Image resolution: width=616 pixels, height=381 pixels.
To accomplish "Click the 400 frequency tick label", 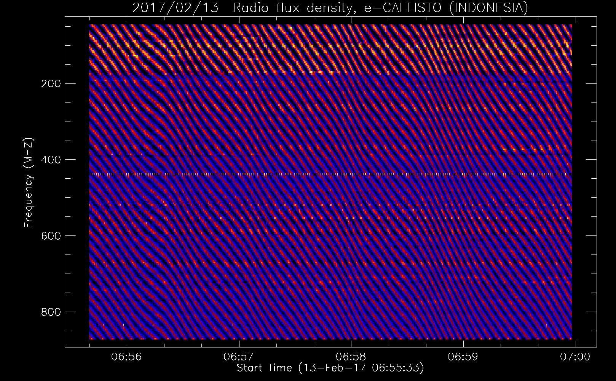I will pyautogui.click(x=51, y=160).
